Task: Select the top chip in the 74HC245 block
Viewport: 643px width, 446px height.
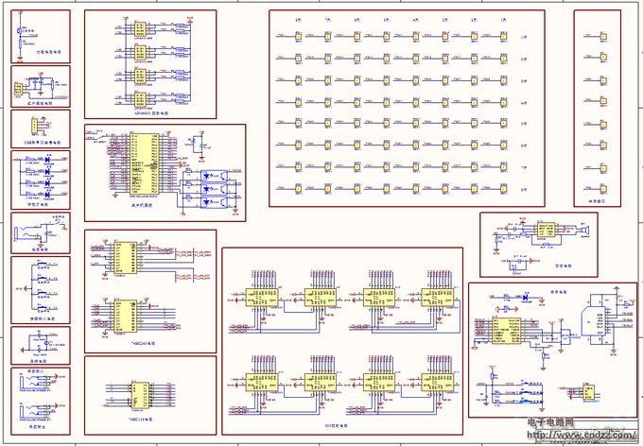Action: click(x=125, y=258)
